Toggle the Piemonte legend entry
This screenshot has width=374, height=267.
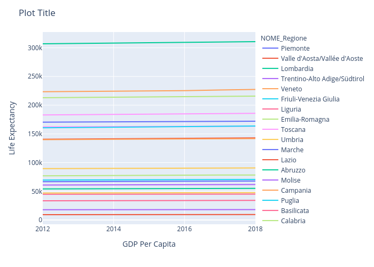click(x=295, y=49)
